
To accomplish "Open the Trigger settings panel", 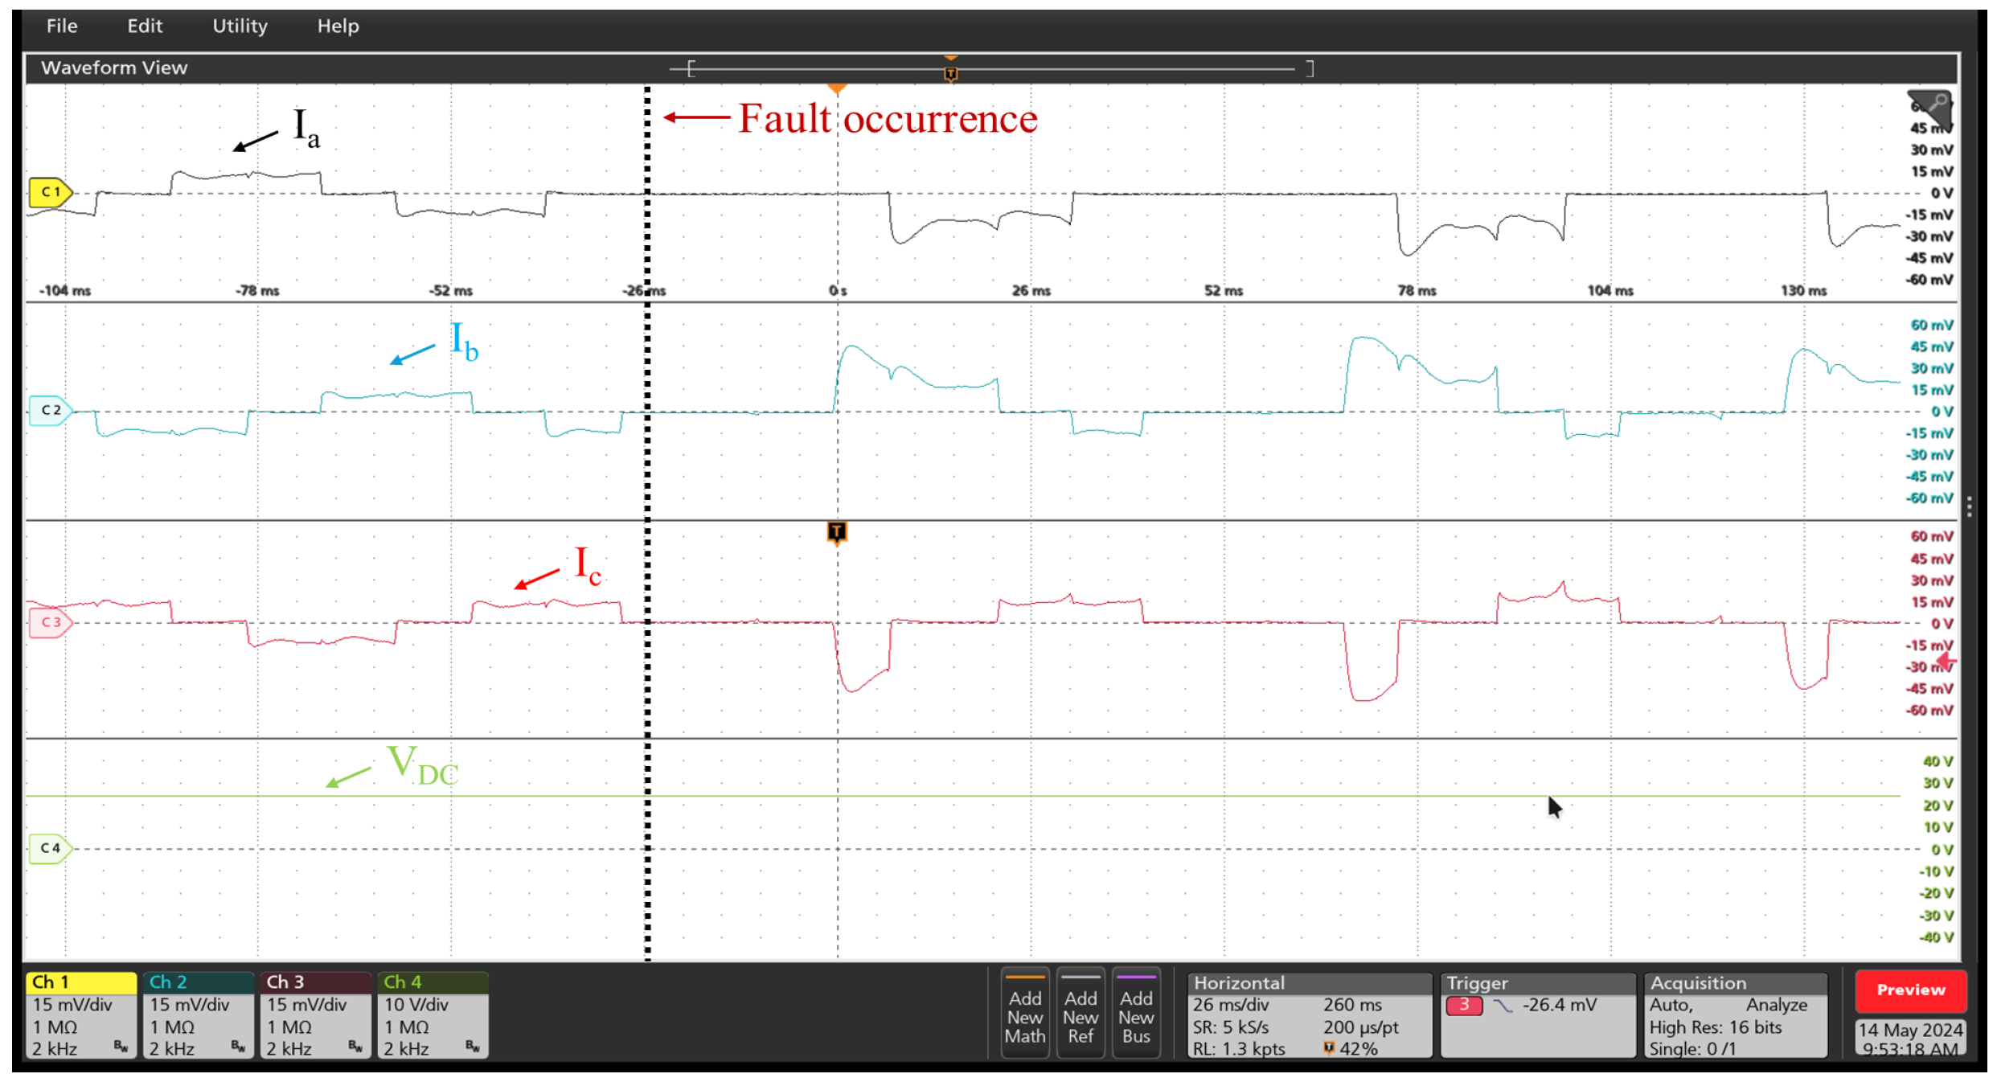I will (x=1537, y=1015).
